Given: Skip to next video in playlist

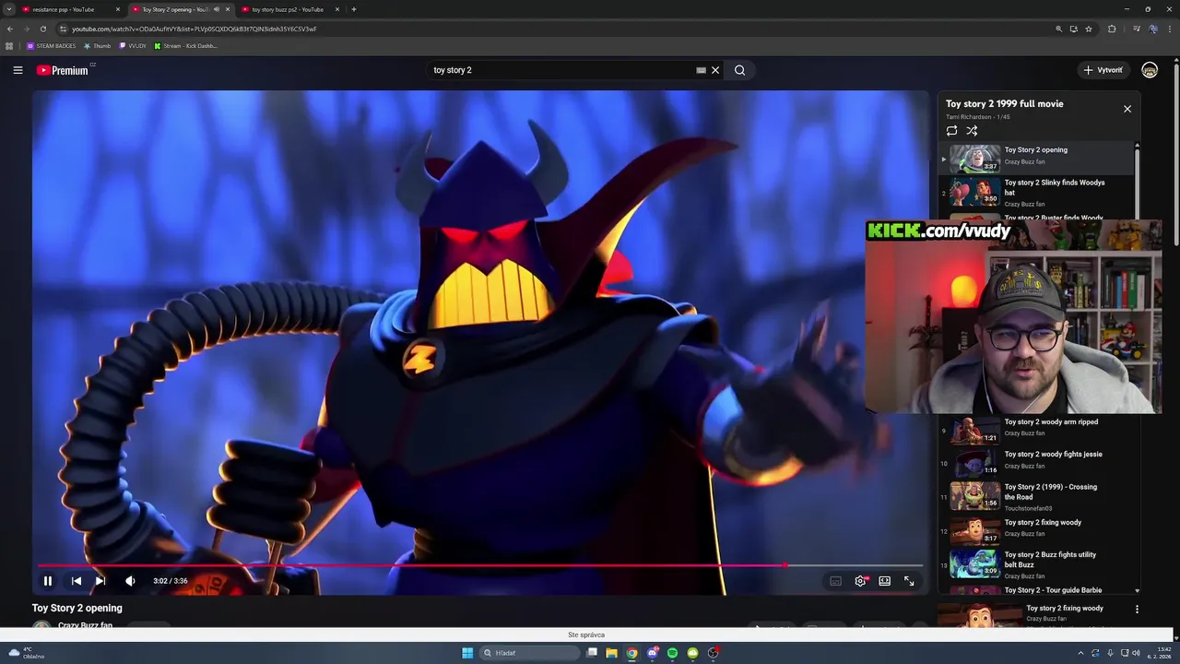Looking at the screenshot, I should coord(100,581).
